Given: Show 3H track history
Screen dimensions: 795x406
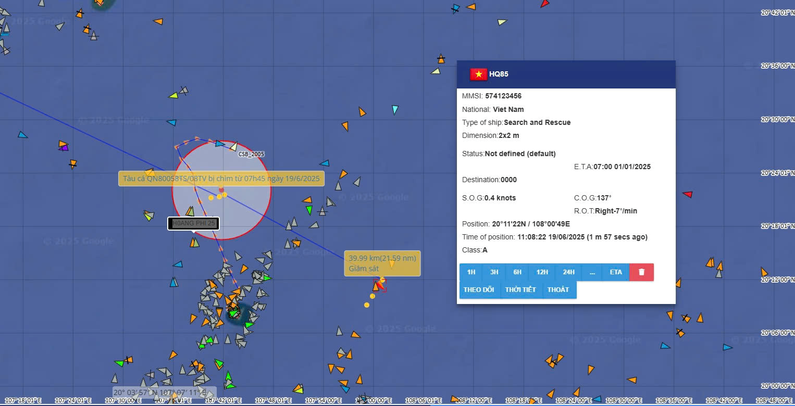Looking at the screenshot, I should 494,272.
